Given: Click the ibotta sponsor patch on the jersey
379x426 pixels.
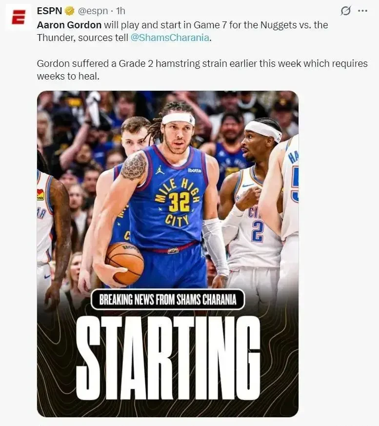Looking at the screenshot, I should click(195, 170).
